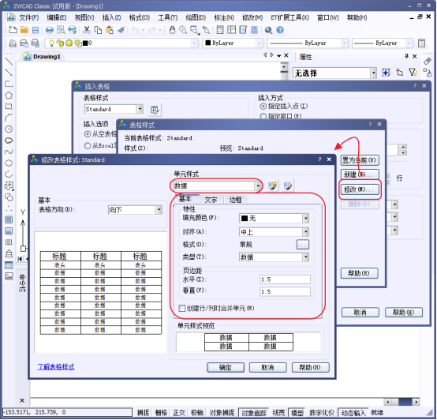Image resolution: width=437 pixels, height=420 pixels.
Task: Click the Save icon in the toolbar
Action: pyautogui.click(x=35, y=30)
